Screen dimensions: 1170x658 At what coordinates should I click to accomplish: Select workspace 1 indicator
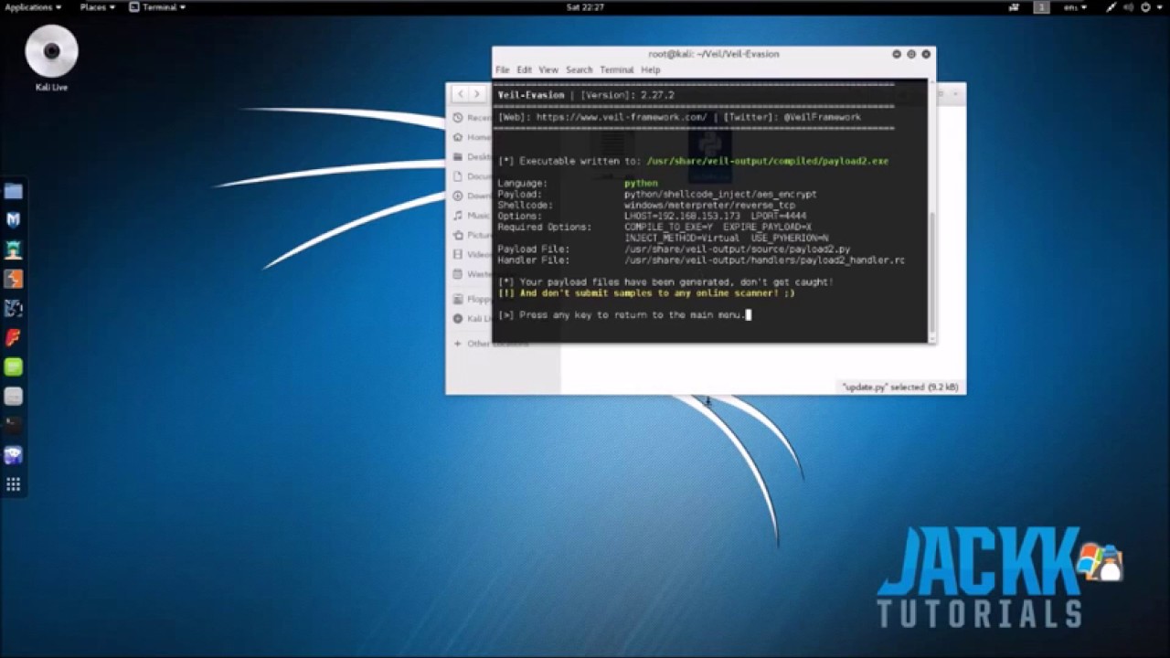tap(1041, 6)
